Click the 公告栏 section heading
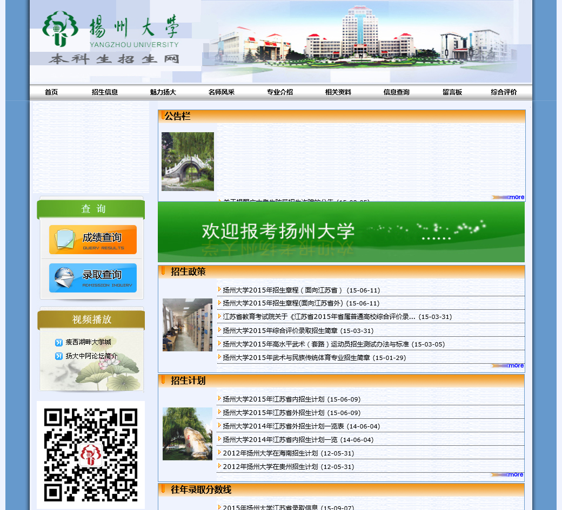This screenshot has width=562, height=510. (177, 116)
